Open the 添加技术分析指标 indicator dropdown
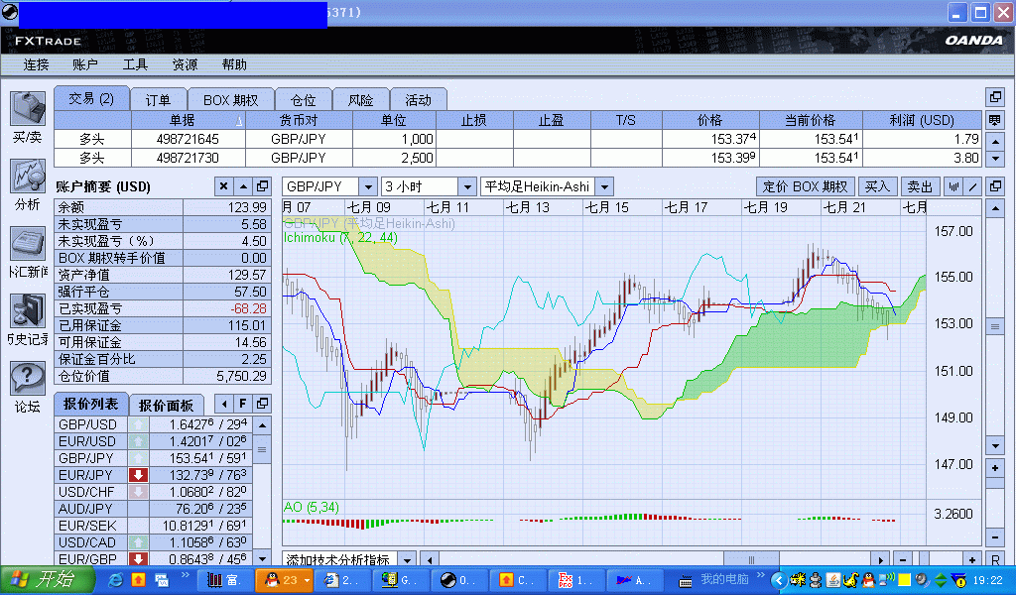Image resolution: width=1016 pixels, height=595 pixels. (x=406, y=560)
